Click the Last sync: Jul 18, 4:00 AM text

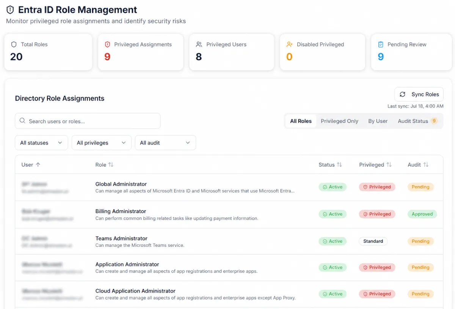click(x=415, y=106)
